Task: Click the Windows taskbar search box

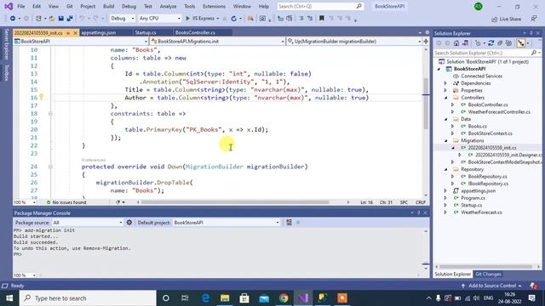Action: (x=88, y=298)
